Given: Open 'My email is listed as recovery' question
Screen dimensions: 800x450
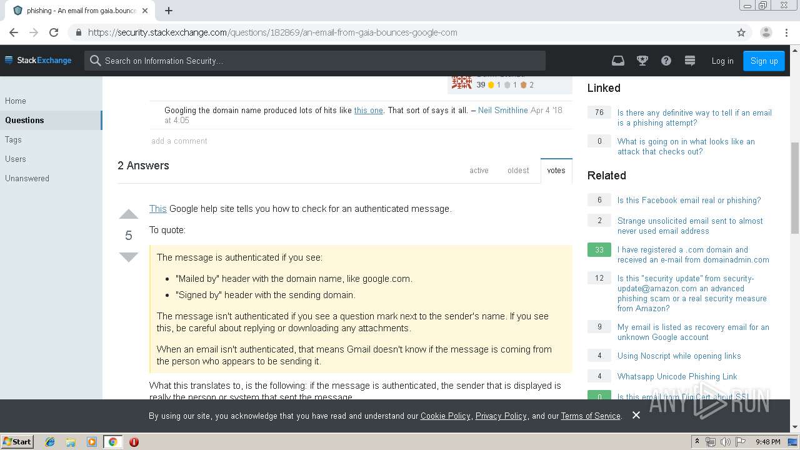Looking at the screenshot, I should [x=693, y=332].
